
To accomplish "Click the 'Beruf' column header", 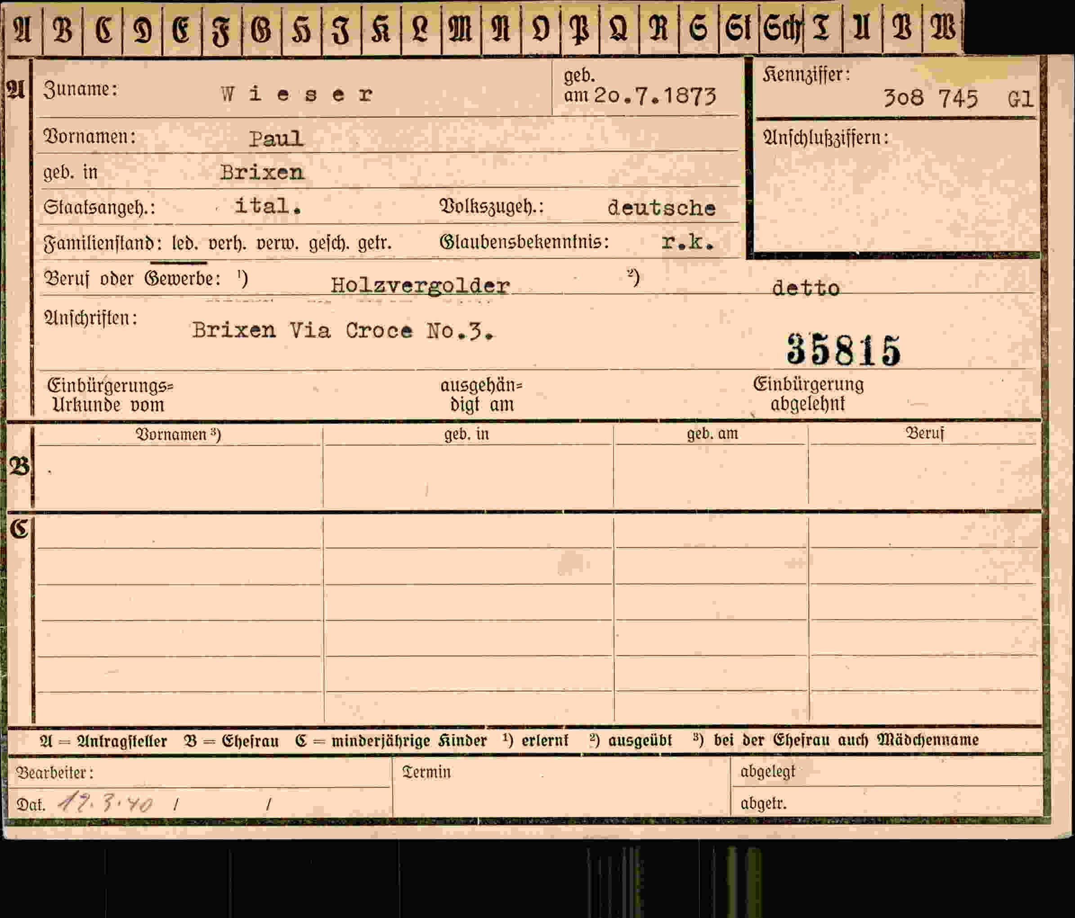I will [925, 433].
